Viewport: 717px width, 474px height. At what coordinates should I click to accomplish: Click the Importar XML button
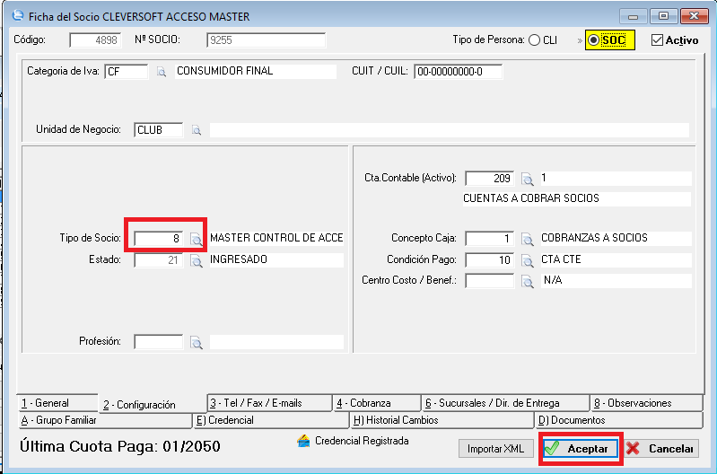coord(496,449)
